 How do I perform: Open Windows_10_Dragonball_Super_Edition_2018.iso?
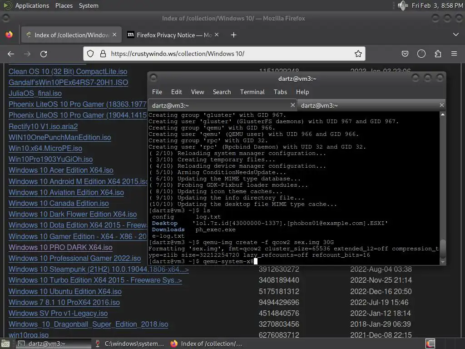(89, 324)
